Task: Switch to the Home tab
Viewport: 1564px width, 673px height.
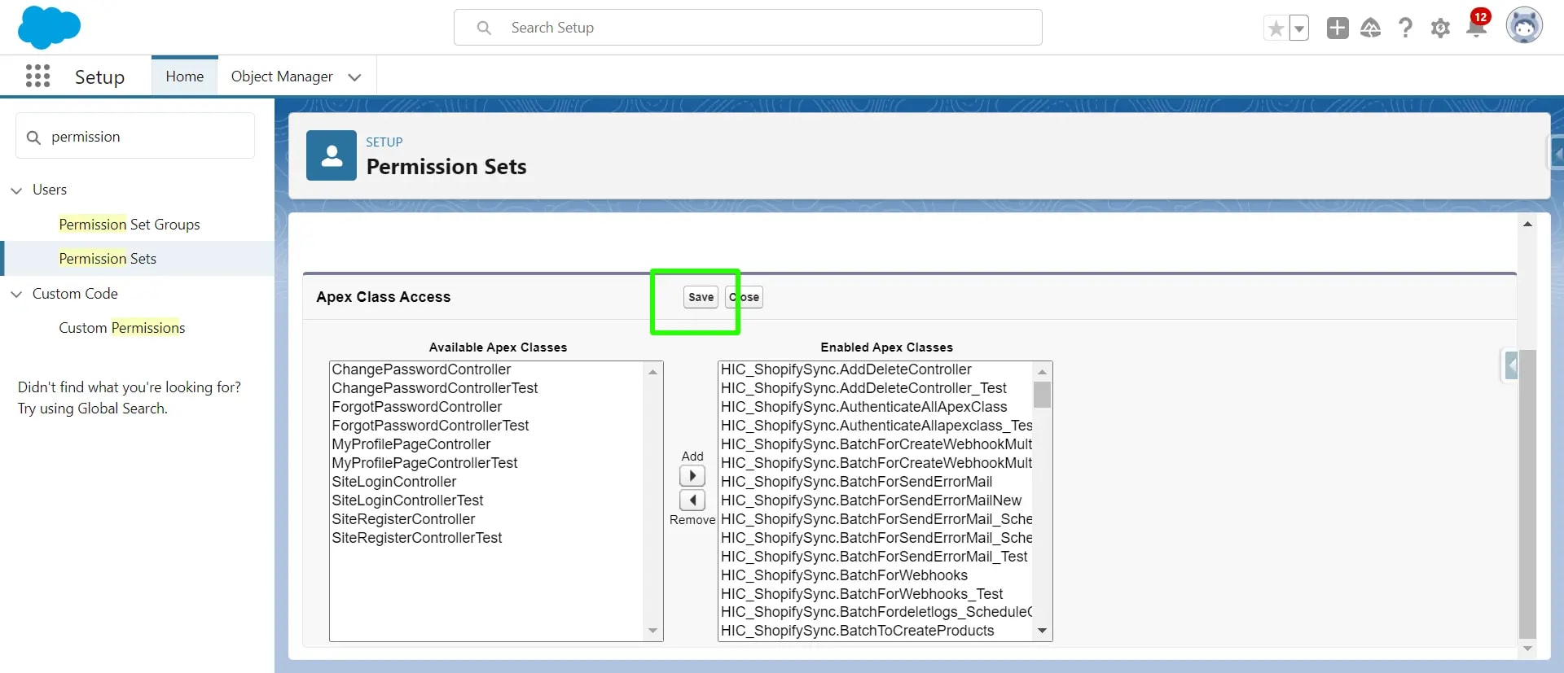Action: pos(185,76)
